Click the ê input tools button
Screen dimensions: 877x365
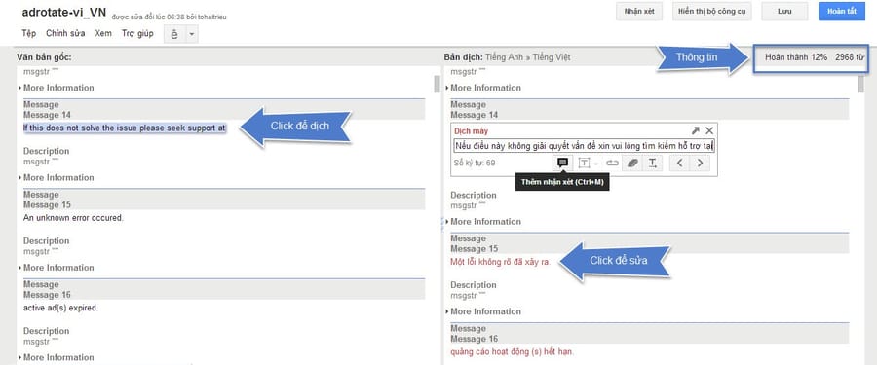174,34
